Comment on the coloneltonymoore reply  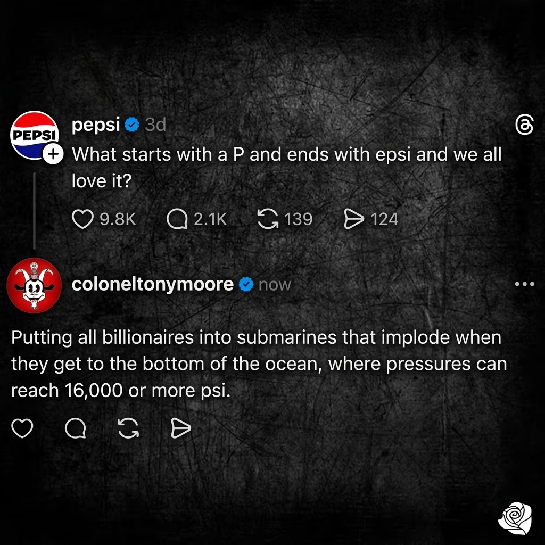[x=76, y=428]
